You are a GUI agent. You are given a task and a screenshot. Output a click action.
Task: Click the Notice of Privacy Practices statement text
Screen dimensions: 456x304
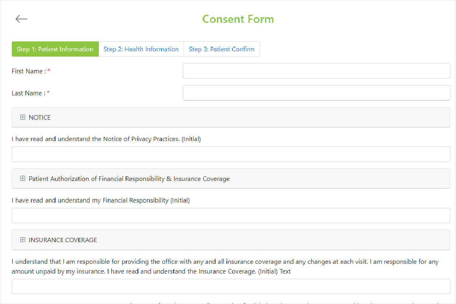(106, 139)
